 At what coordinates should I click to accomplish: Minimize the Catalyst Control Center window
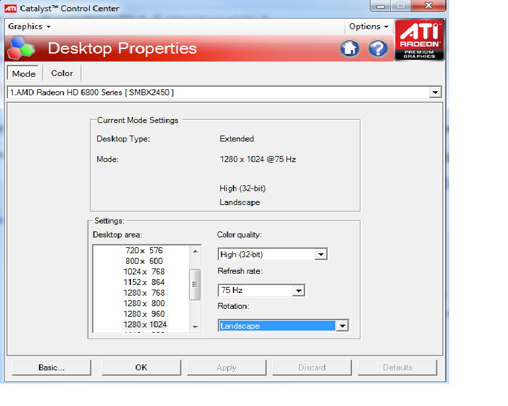(x=381, y=5)
